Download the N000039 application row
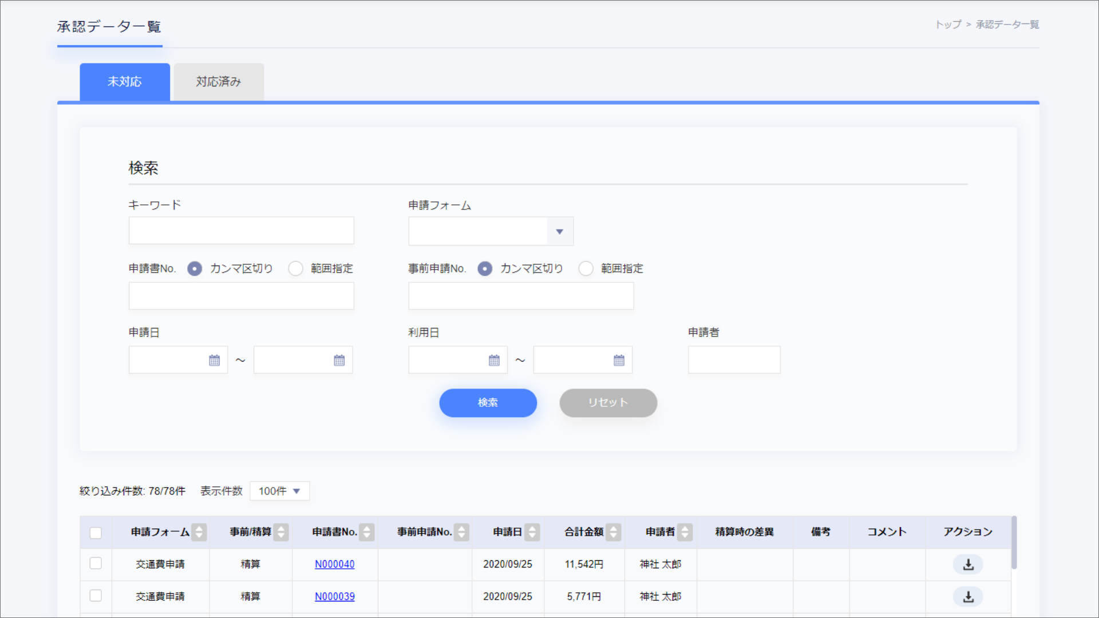The image size is (1099, 618). (968, 597)
